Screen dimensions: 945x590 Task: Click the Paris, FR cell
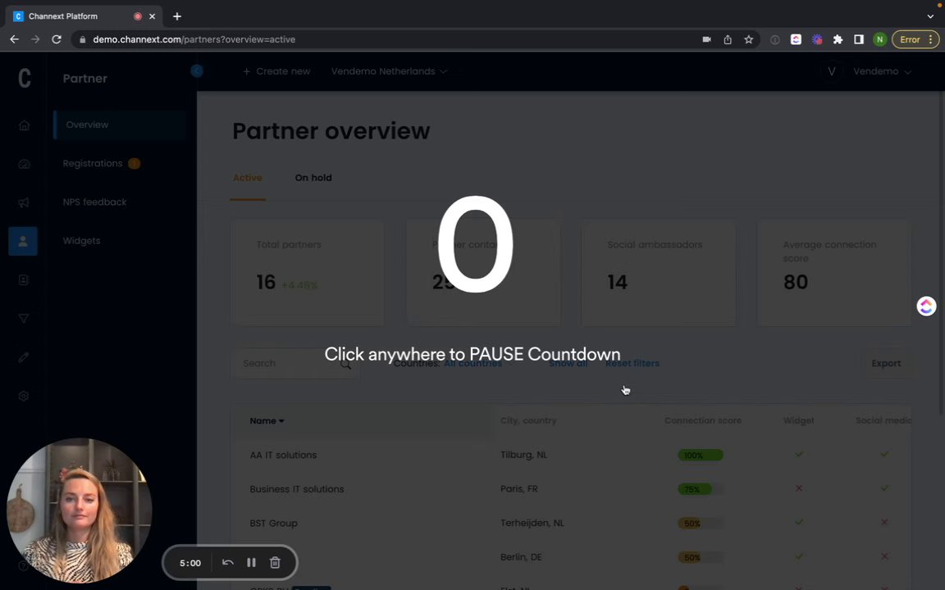coord(519,488)
